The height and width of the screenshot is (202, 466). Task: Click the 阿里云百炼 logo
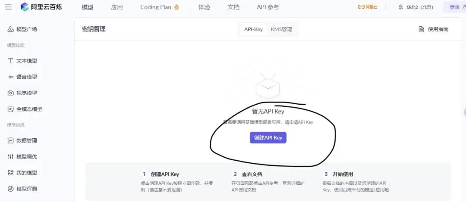[41, 7]
